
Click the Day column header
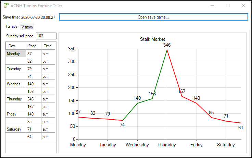[x=16, y=46]
